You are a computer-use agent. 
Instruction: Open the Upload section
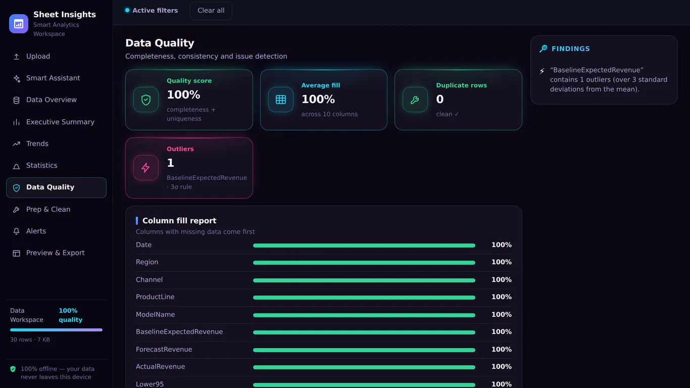coord(56,57)
